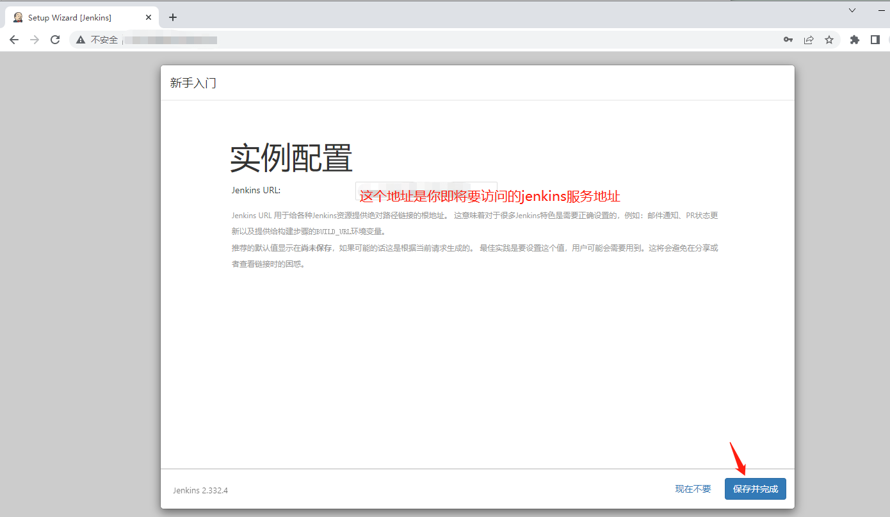Open the extensions puzzle icon

(854, 40)
